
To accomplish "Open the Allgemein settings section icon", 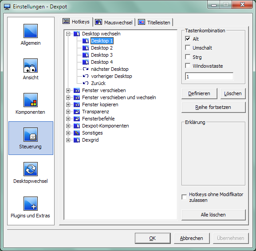I will pyautogui.click(x=31, y=31).
